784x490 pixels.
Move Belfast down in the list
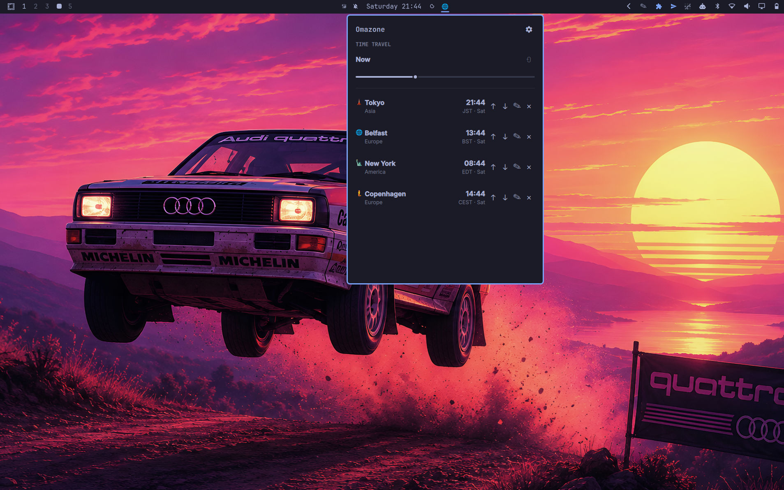[x=505, y=137]
